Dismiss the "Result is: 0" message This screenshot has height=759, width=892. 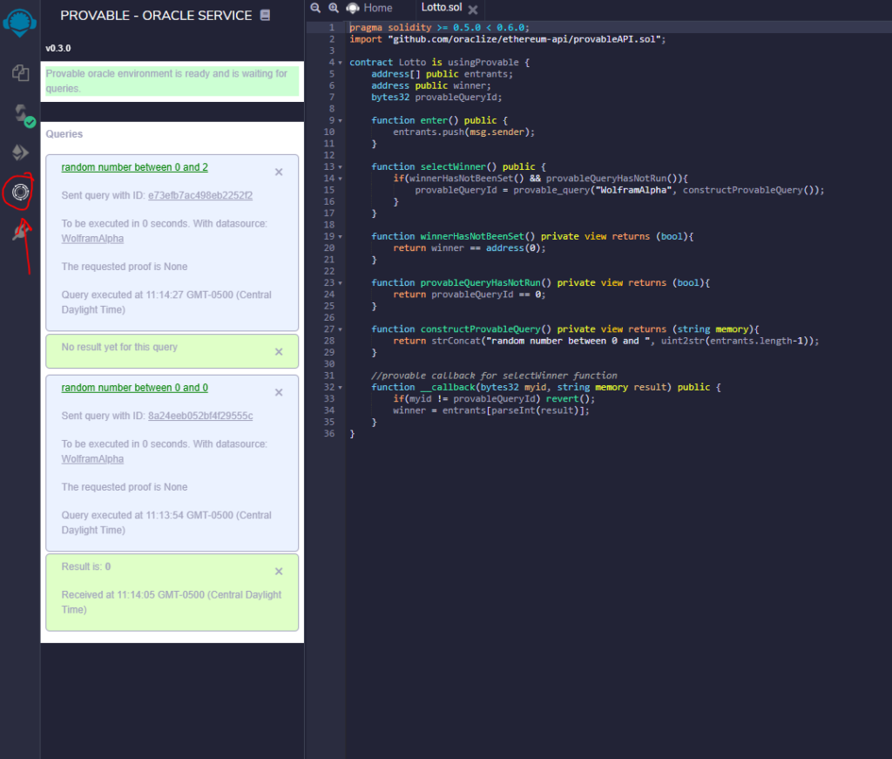[279, 572]
